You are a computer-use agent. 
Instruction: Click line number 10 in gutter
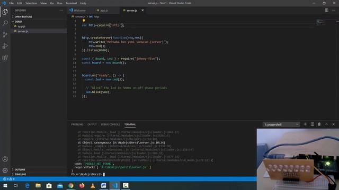[x=74, y=59]
